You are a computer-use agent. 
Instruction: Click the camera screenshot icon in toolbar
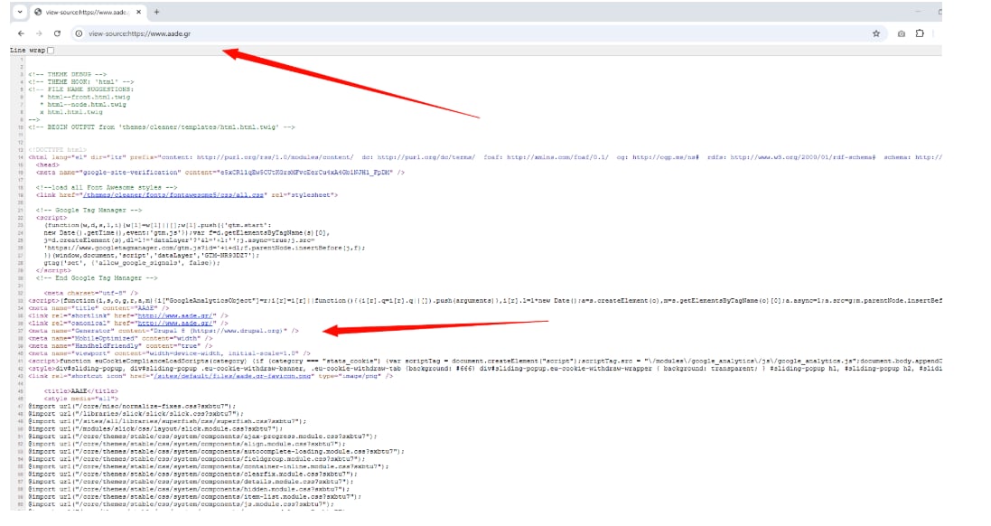point(901,33)
